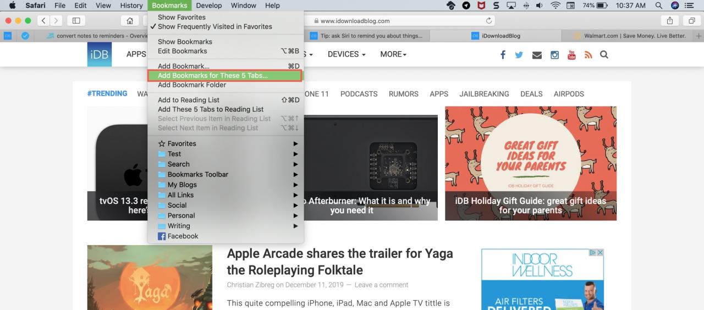Reload the page with the refresh icon

pos(489,21)
